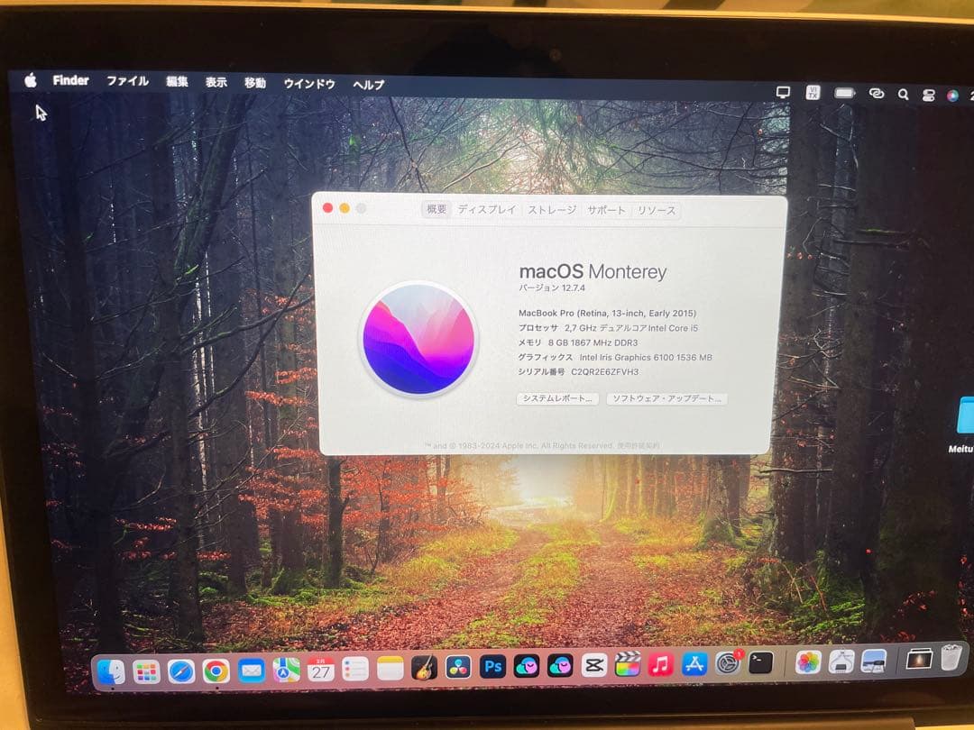Close the About This Mac window
Screen dimensions: 974x730
[327, 208]
